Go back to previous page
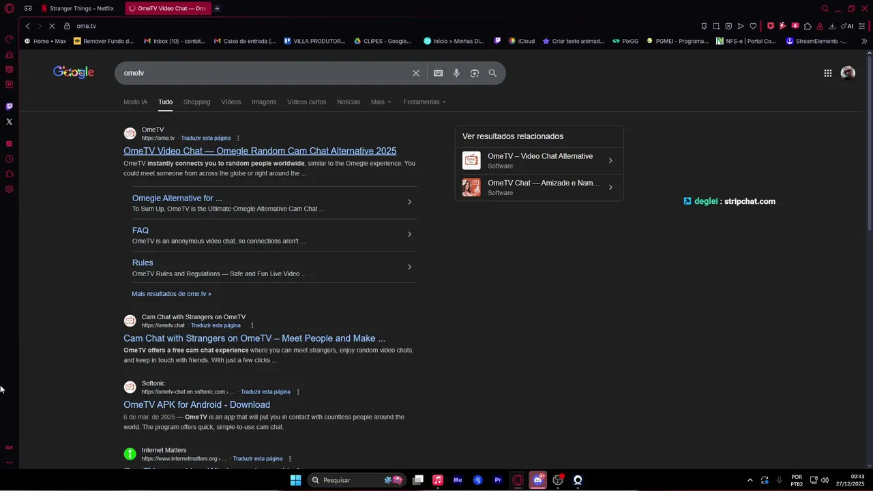This screenshot has width=873, height=491. point(27,26)
